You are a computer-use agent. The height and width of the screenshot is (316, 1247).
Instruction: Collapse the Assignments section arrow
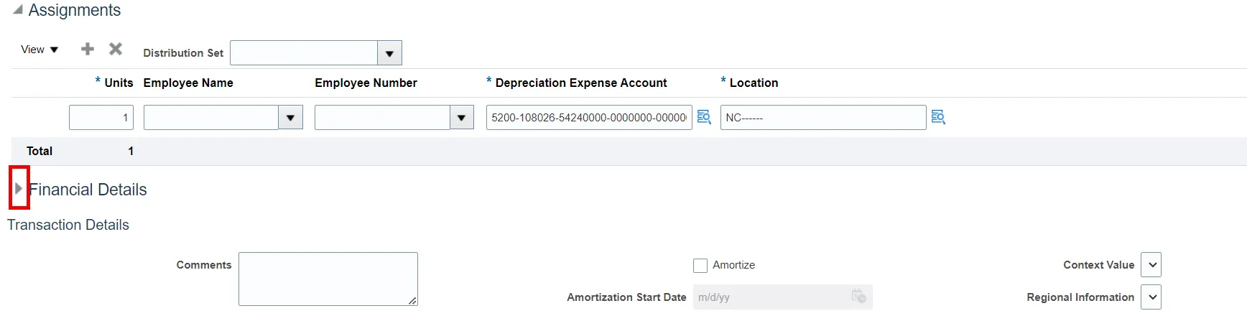click(18, 10)
